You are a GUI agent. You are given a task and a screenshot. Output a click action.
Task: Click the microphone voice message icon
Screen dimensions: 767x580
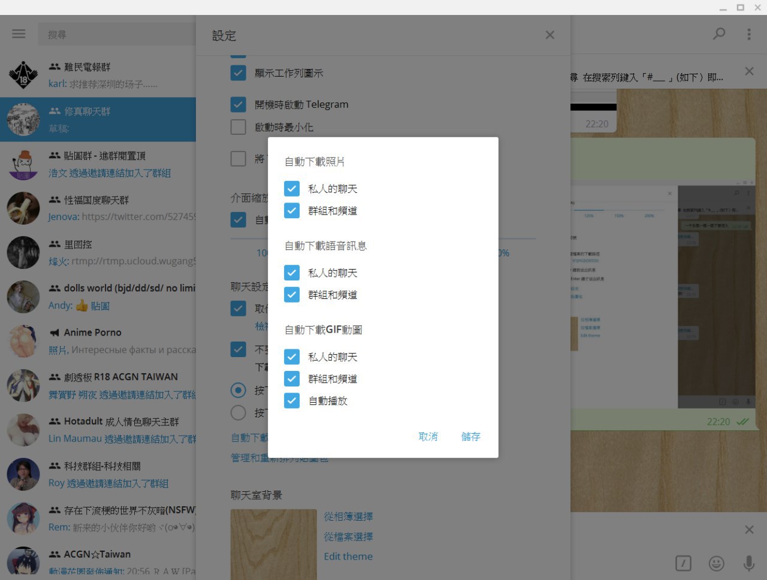748,563
